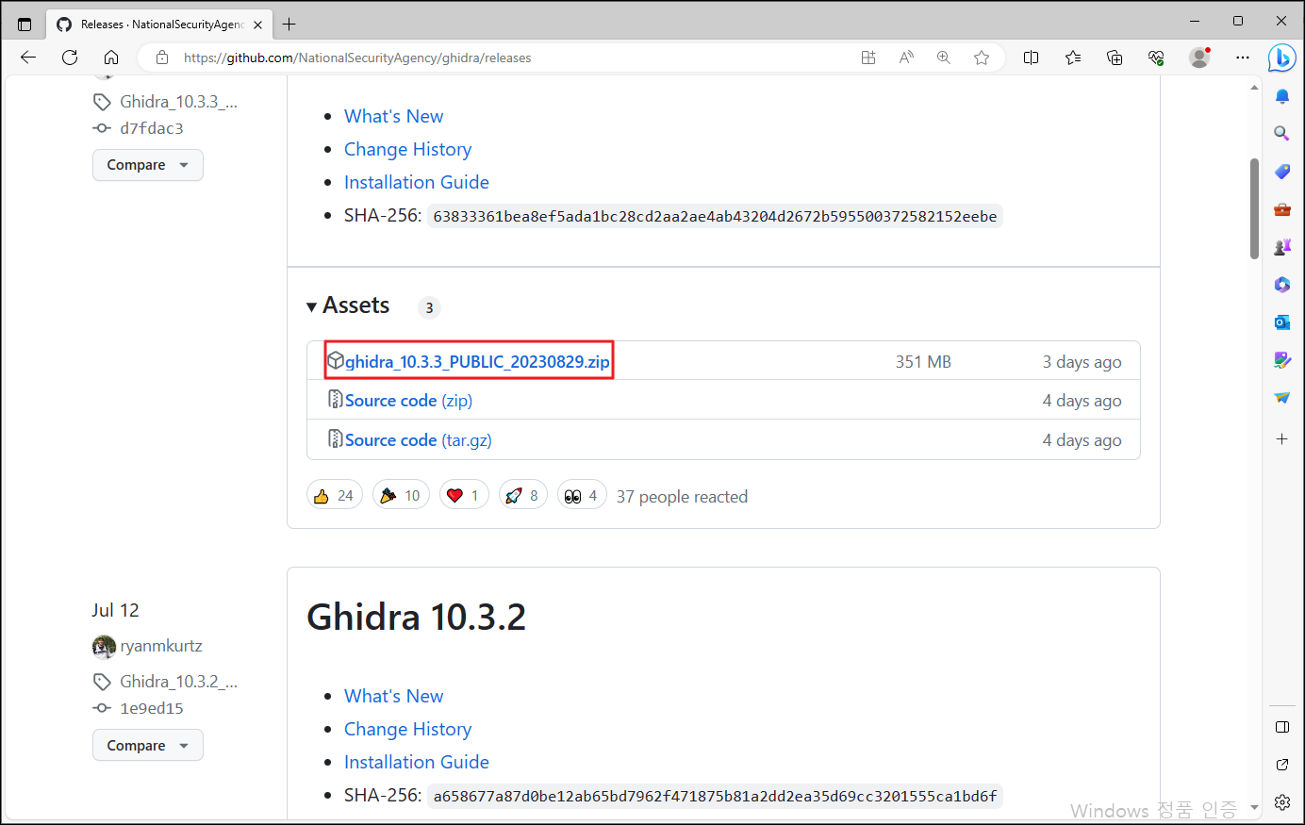Open the Ghidra_10.3.2 tag link
Screen dimensions: 1305x825
[x=178, y=682]
